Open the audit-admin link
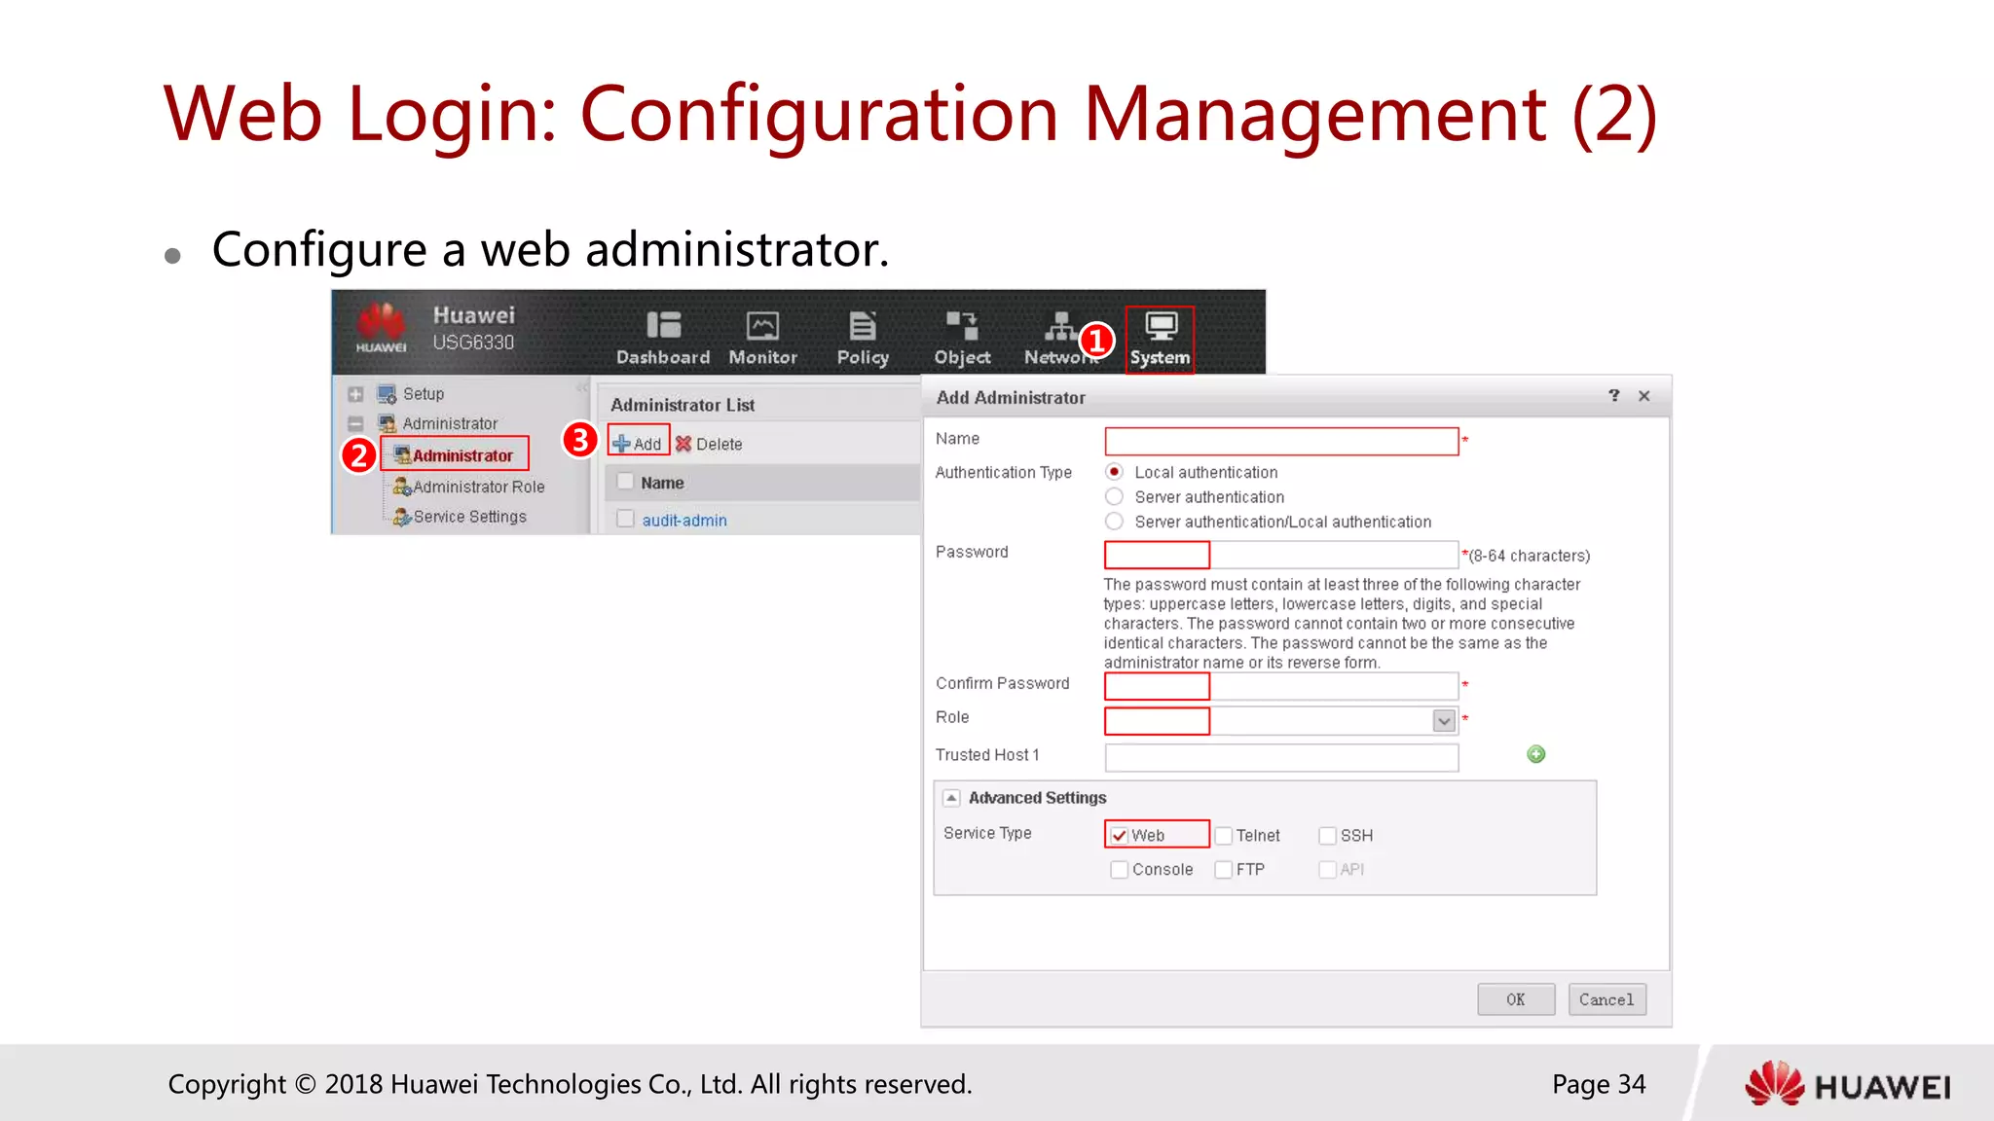 [684, 521]
